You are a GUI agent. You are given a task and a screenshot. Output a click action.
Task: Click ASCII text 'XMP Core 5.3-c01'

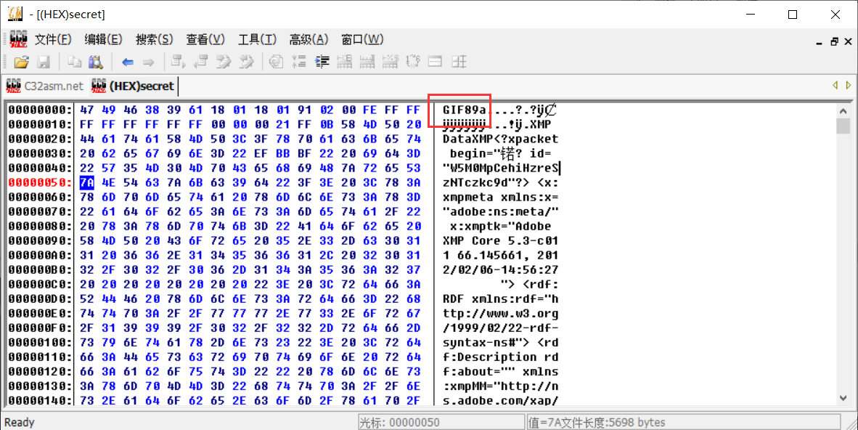coord(501,240)
